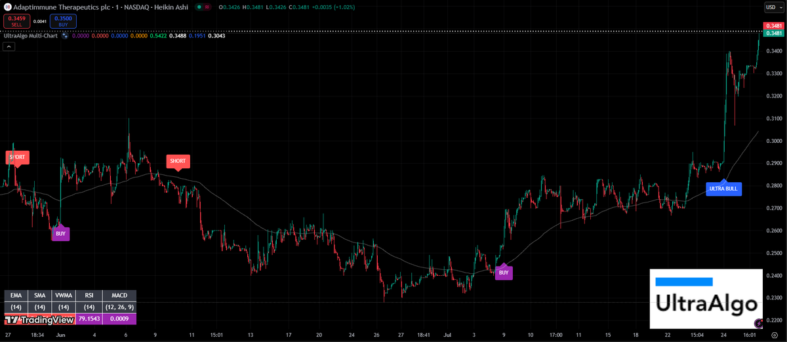This screenshot has height=342, width=787.
Task: Click the green 0.3481 price label
Action: (x=774, y=33)
